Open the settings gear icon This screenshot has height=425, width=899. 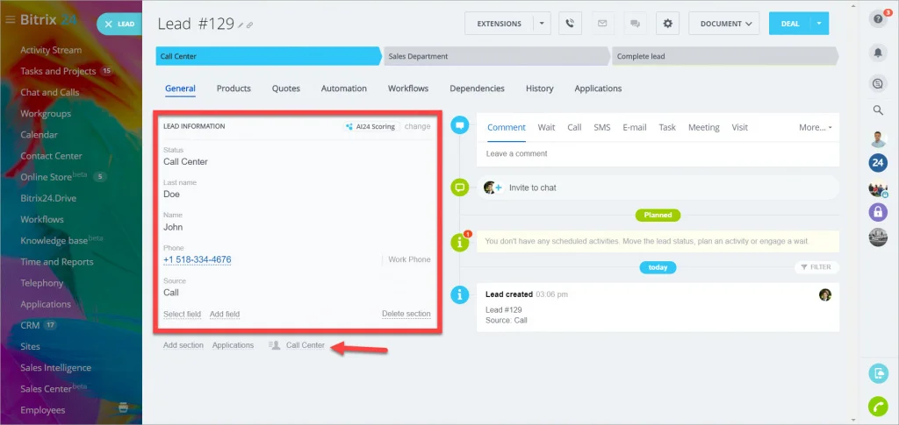(x=667, y=24)
